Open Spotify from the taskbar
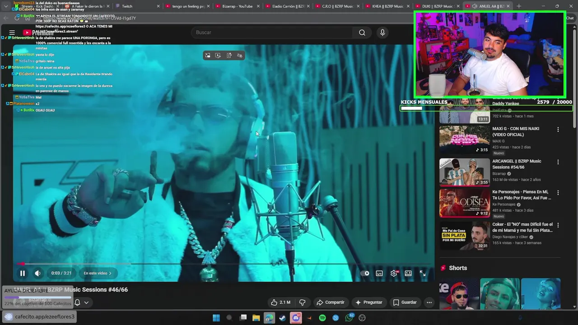 point(322,318)
